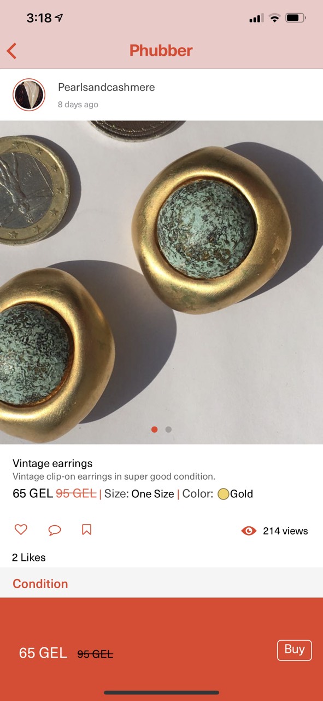This screenshot has width=323, height=701.
Task: Save listing with the bookmark icon
Action: [x=86, y=530]
